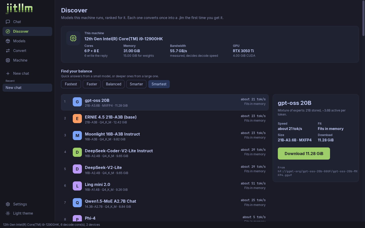Screen dimensions: 365x228
Task: Switch to Light theme
Action: click(27, 213)
